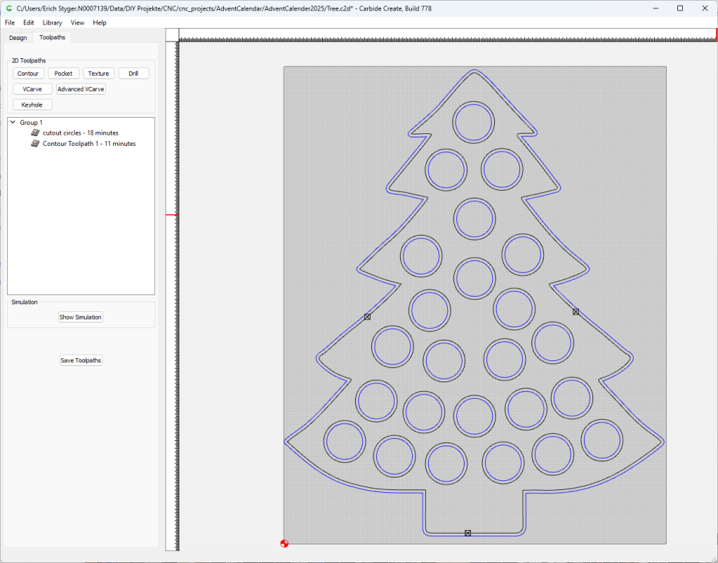Select Contour Toolpath 1 in the list
Viewport: 718px width, 563px height.
(x=89, y=144)
